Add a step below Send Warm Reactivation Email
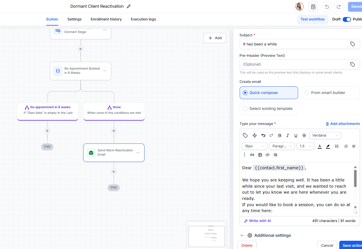The width and height of the screenshot is (362, 249). tap(114, 172)
